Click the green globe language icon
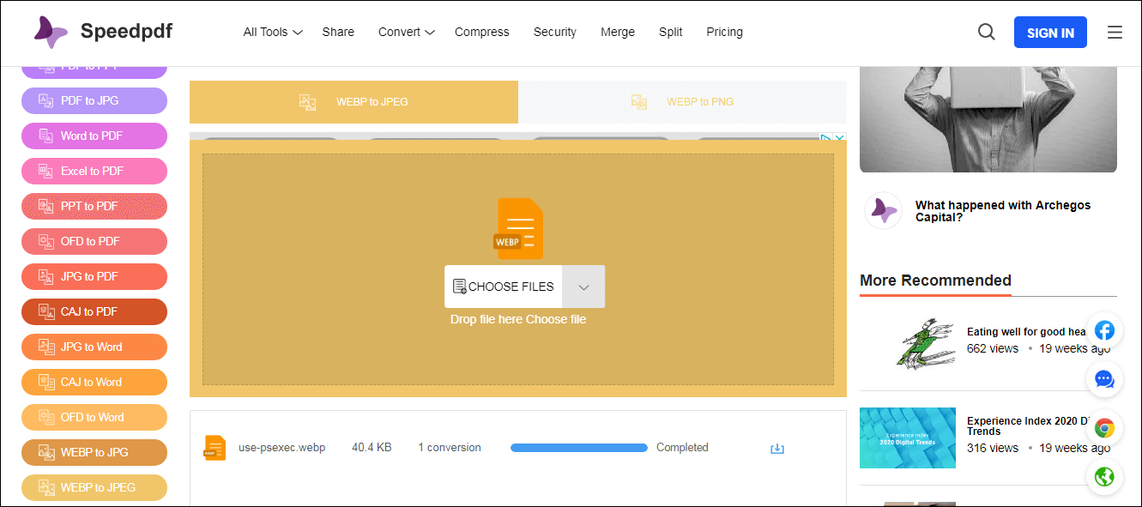This screenshot has width=1142, height=507. (1104, 477)
